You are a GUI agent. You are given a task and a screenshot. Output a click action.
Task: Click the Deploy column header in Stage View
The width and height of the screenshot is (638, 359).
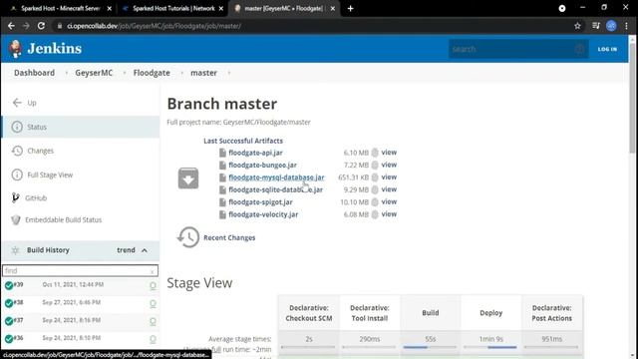[490, 313]
